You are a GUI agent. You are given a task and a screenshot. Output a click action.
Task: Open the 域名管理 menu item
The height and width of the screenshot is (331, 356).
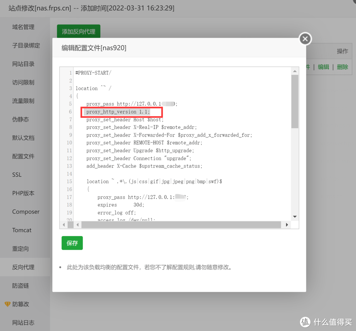[23, 27]
